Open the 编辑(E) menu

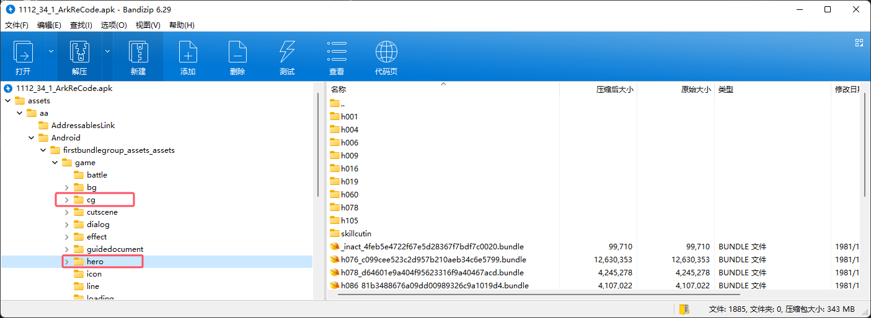49,25
